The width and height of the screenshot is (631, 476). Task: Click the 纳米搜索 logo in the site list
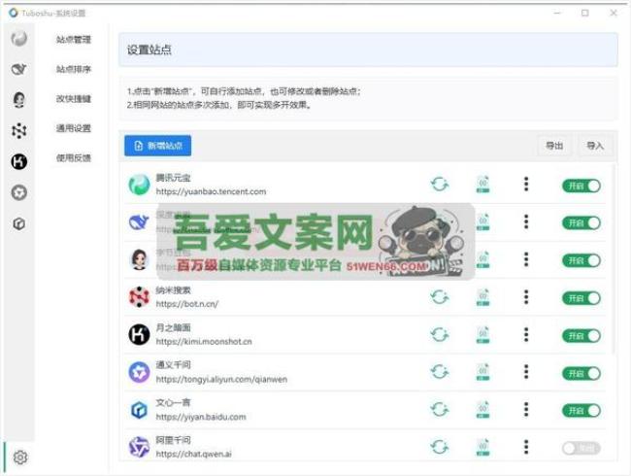139,297
